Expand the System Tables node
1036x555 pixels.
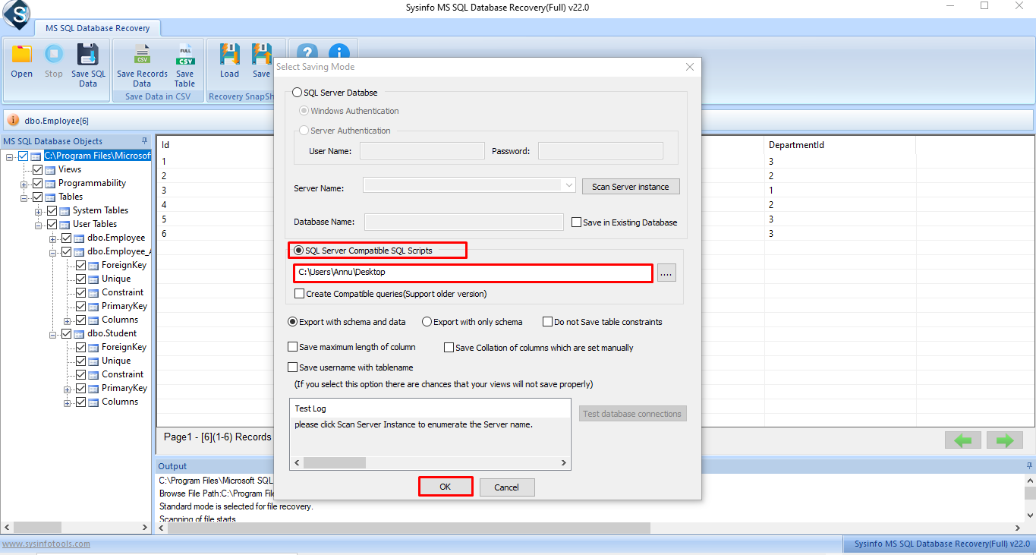(x=39, y=211)
